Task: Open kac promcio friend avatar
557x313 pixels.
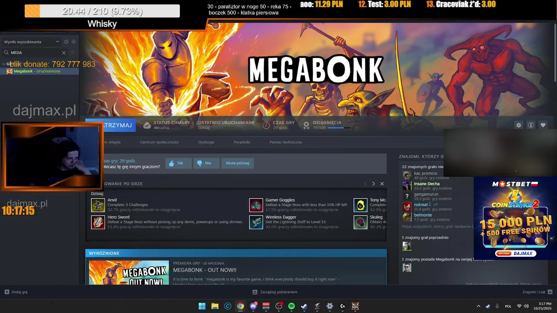Action: 407,175
